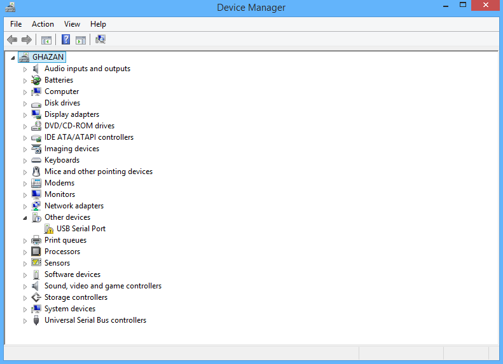This screenshot has height=364, width=503.
Task: Click the Batteries category icon
Action: point(36,80)
